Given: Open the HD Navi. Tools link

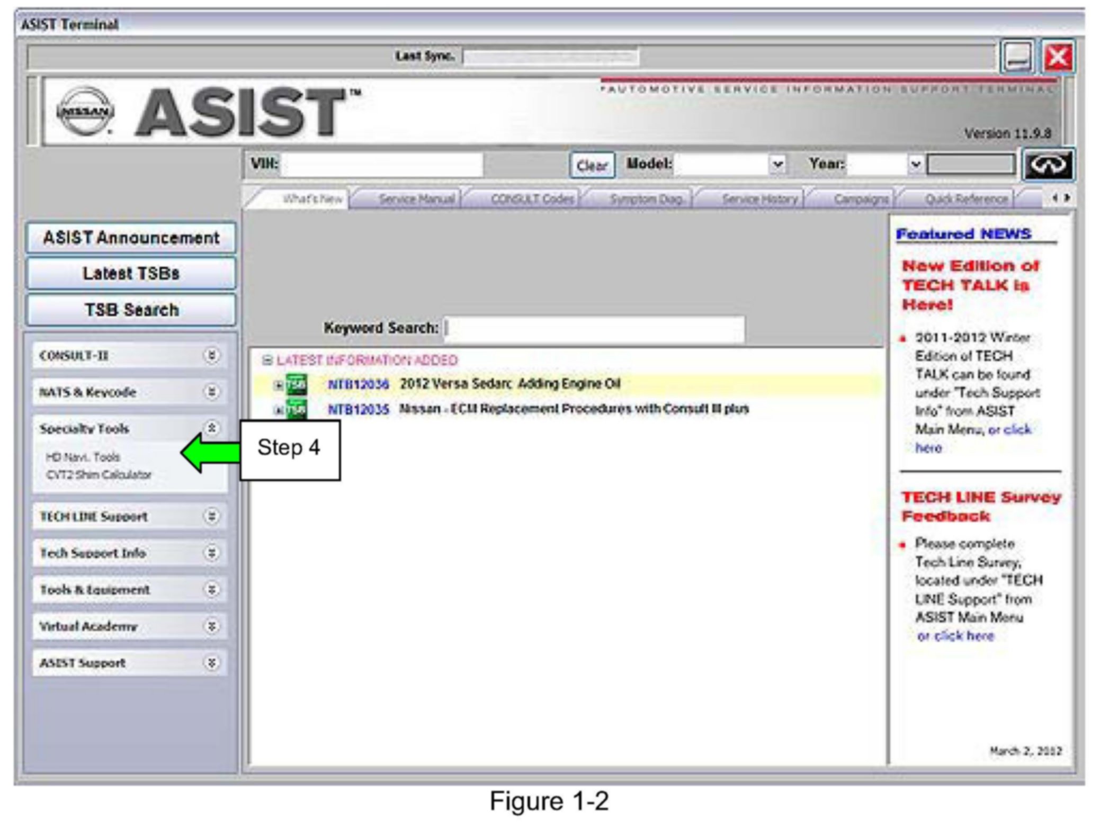Looking at the screenshot, I should pos(83,457).
